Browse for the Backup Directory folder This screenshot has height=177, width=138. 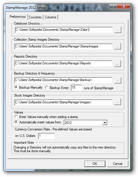tap(118, 80)
